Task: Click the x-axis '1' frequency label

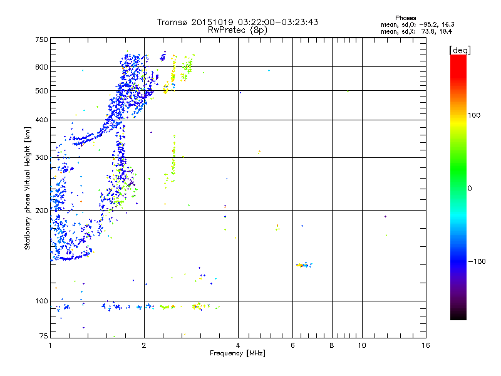Action: [x=50, y=345]
